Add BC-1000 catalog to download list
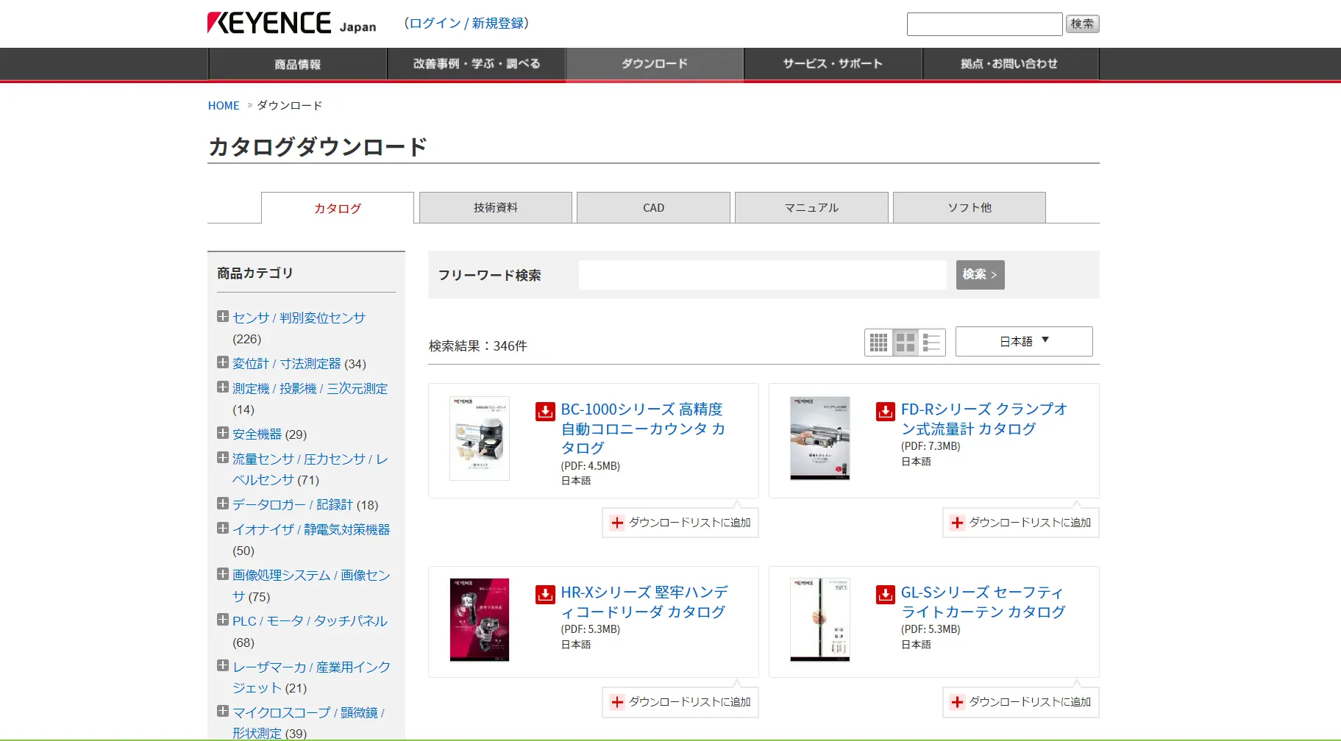 pos(680,523)
